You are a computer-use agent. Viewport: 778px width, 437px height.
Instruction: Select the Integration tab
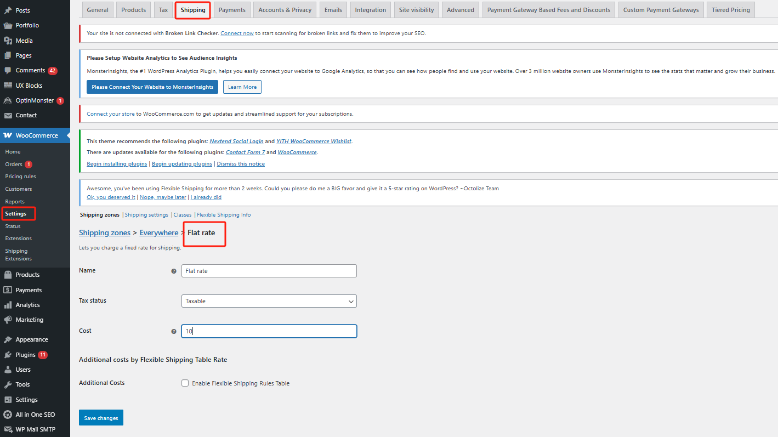[x=371, y=10]
